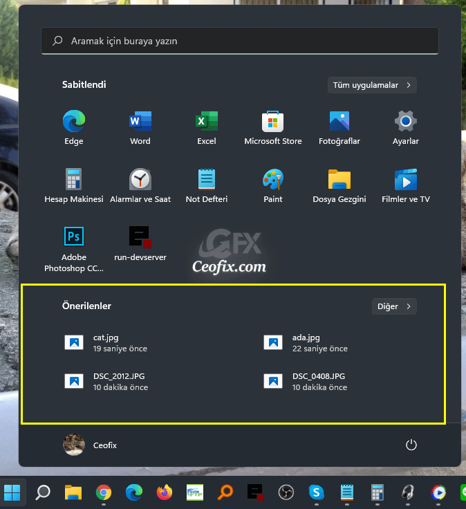The image size is (466, 509).
Task: Open recommended file cat.jpg
Action: click(x=106, y=343)
